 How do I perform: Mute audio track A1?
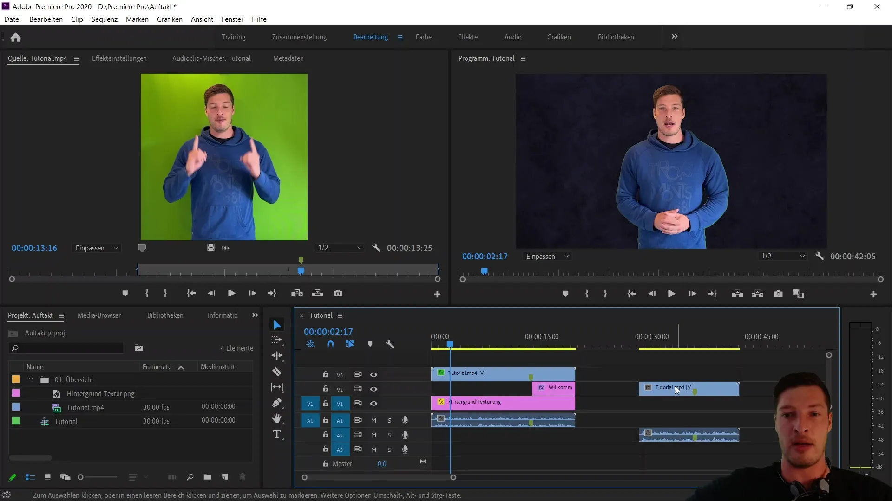374,420
